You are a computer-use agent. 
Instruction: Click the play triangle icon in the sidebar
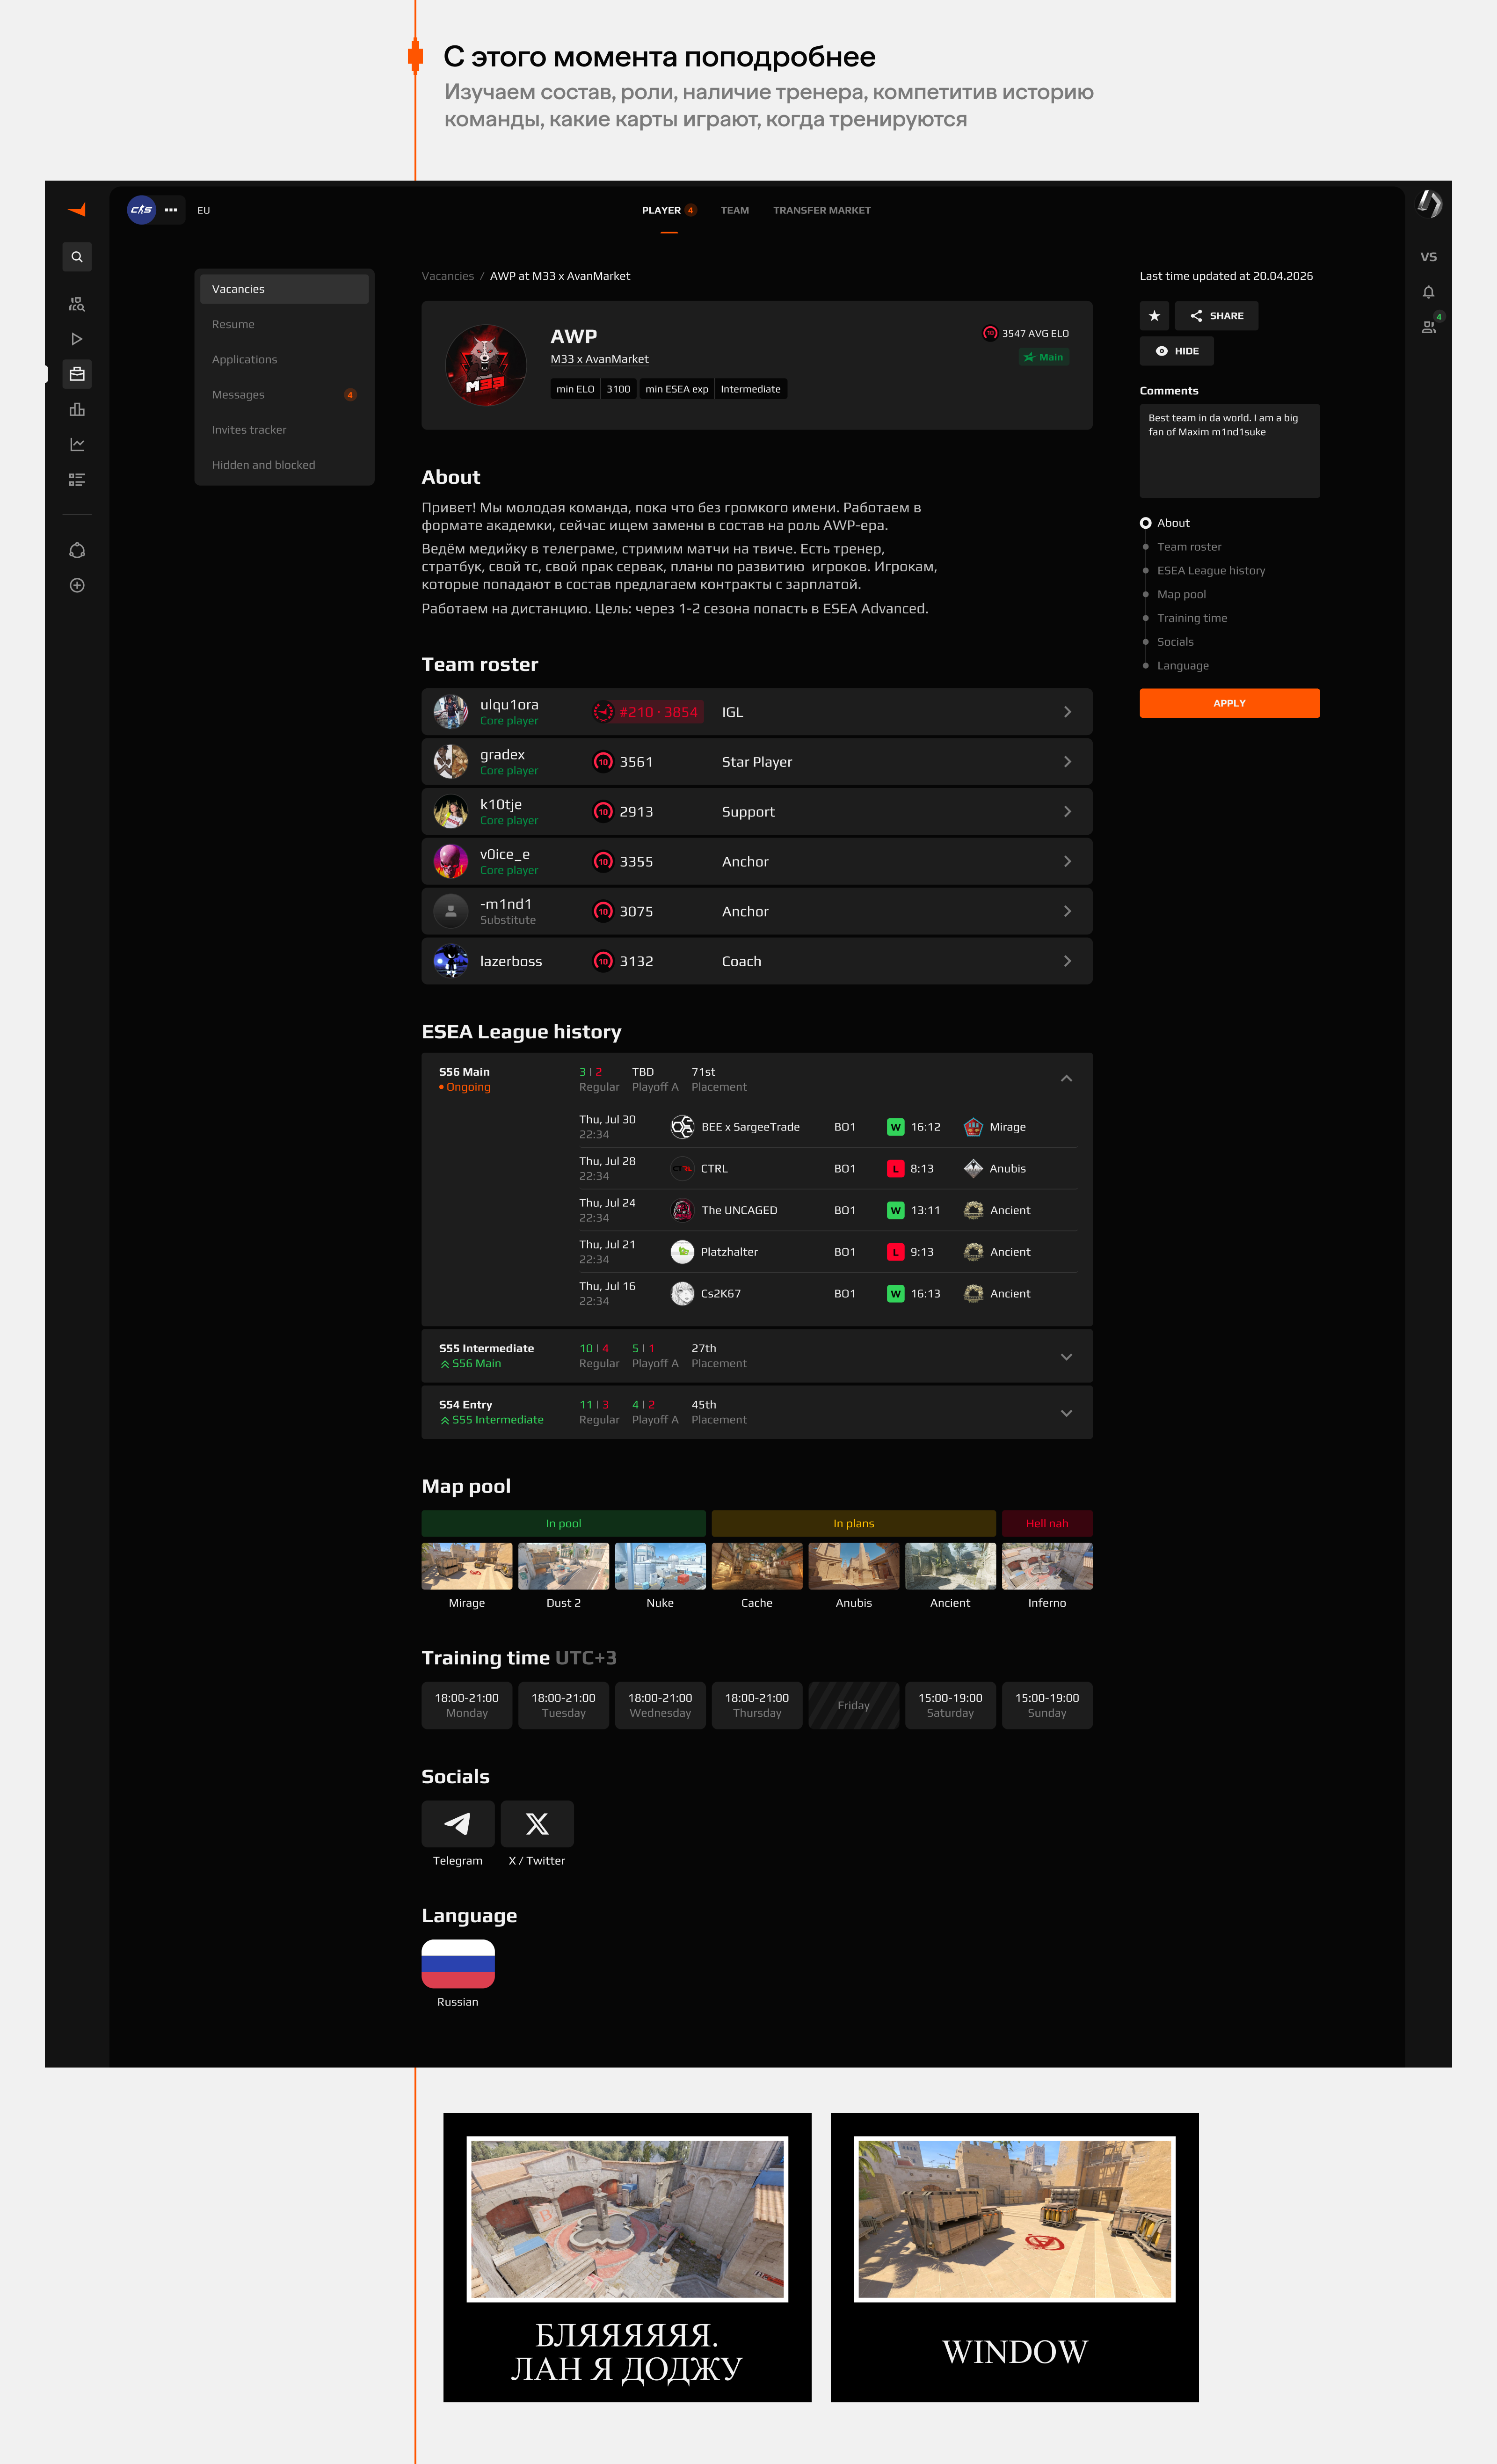pos(77,339)
